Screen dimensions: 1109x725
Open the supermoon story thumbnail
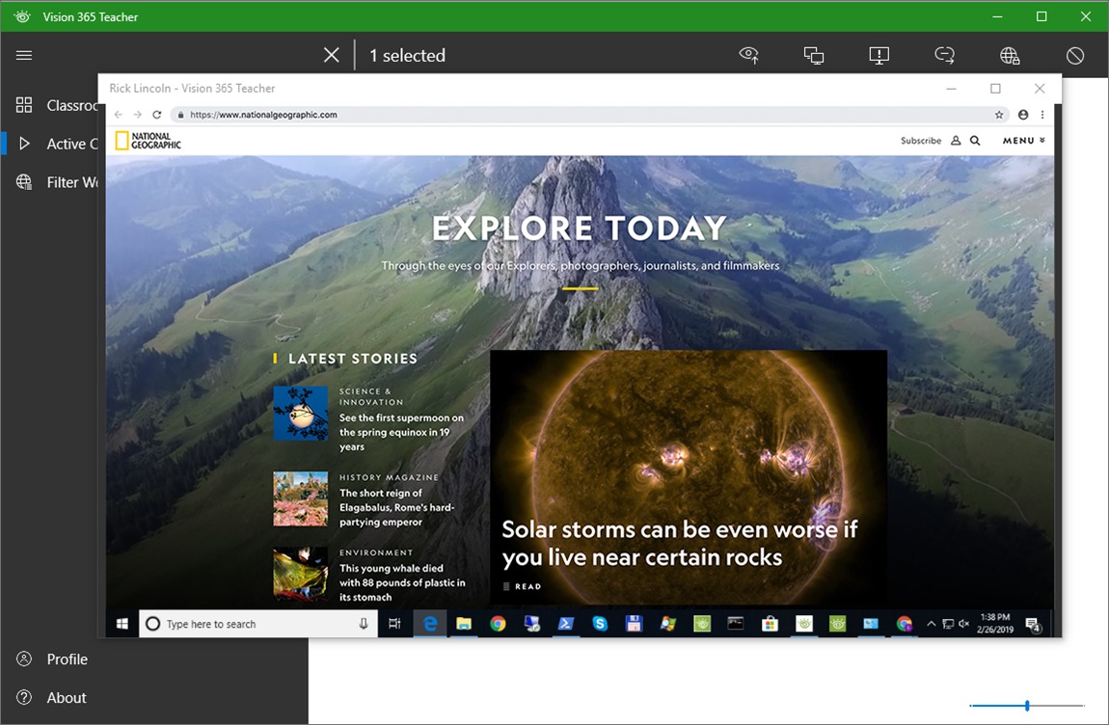point(301,413)
